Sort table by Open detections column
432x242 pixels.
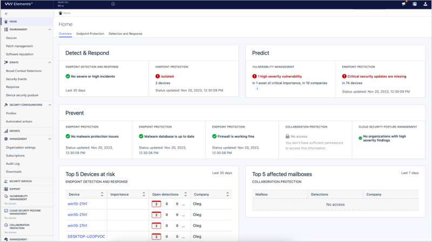tap(185, 194)
